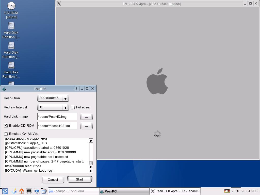Click the clock showing 20:16

(x=236, y=191)
